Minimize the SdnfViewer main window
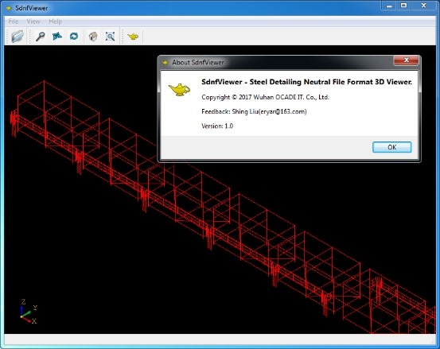 (389, 6)
